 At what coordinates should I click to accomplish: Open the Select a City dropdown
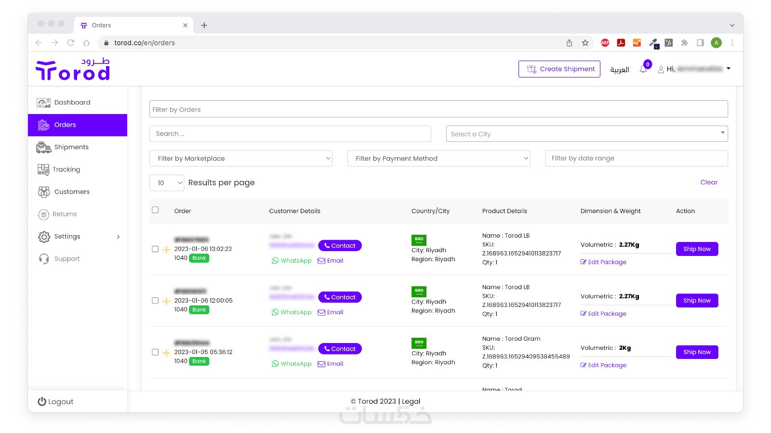586,134
